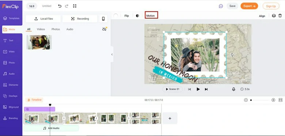
Task: Select OUR HONEYMOON text on canvas
Action: [x=173, y=69]
